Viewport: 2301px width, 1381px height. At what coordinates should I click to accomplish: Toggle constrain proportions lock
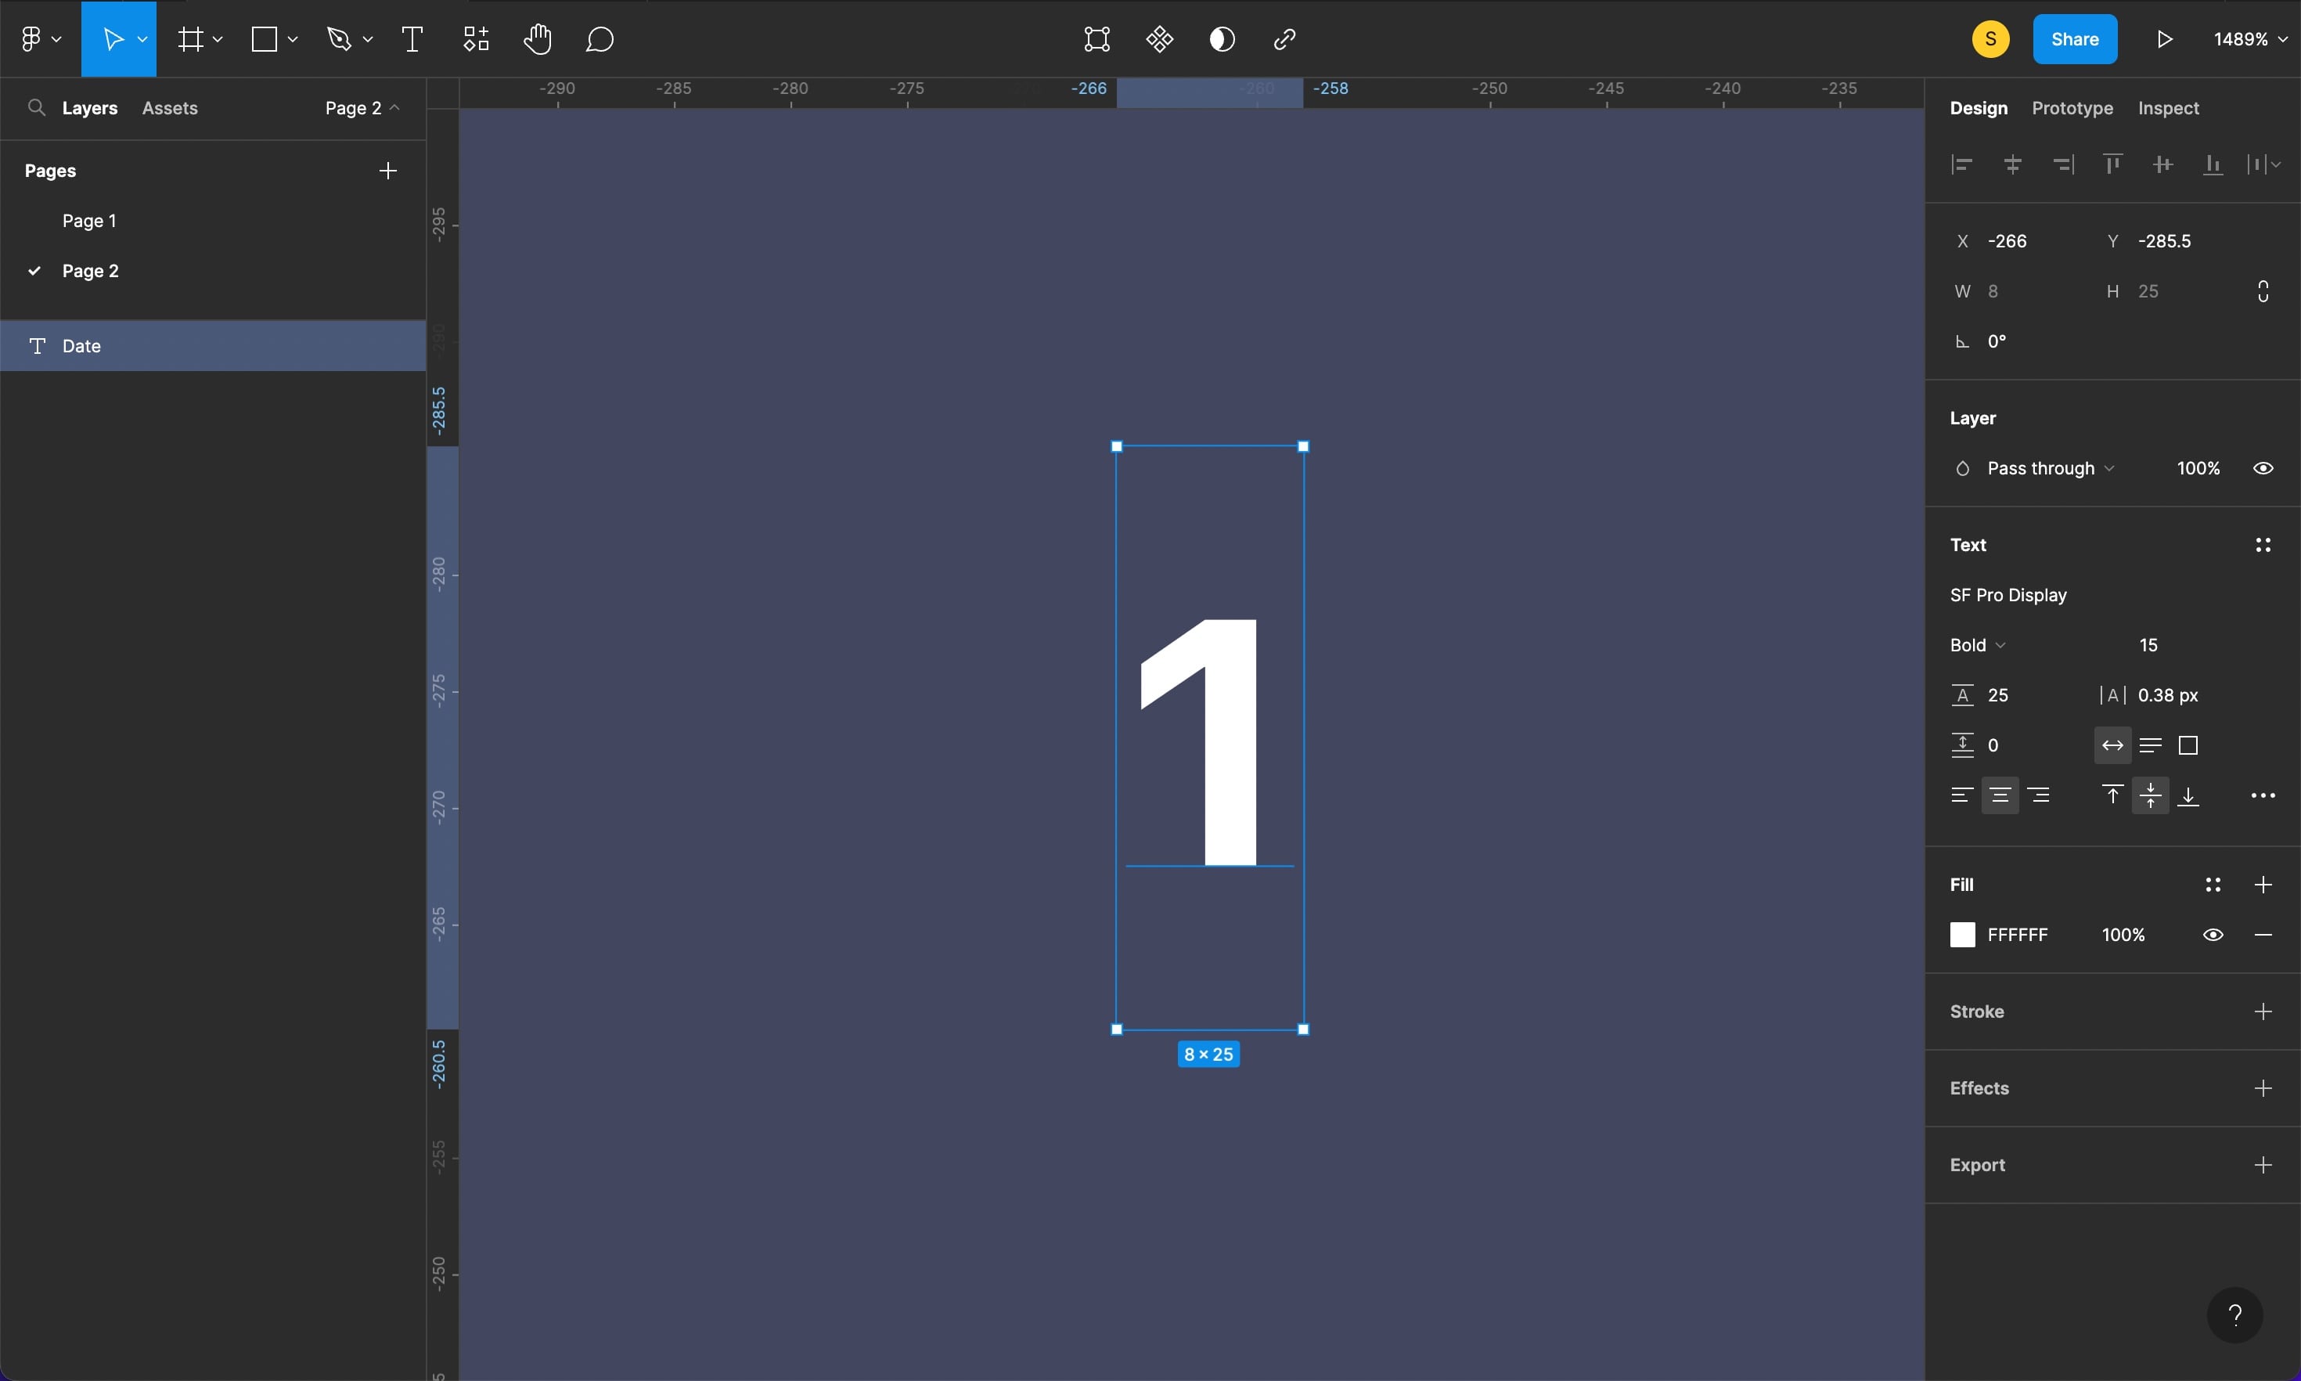(2263, 291)
